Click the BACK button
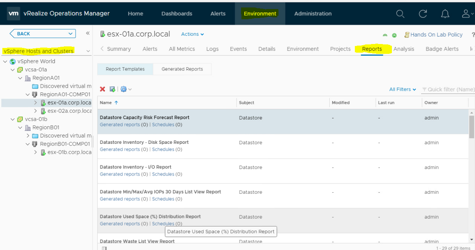 (x=43, y=33)
